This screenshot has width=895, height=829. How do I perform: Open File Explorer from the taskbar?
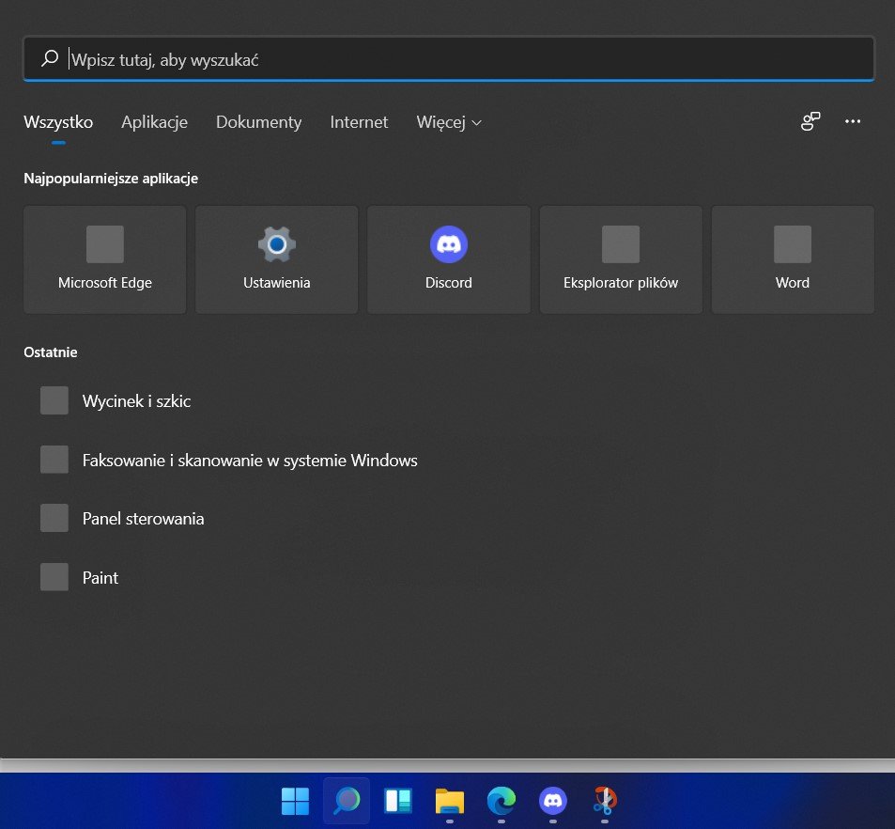click(x=450, y=801)
